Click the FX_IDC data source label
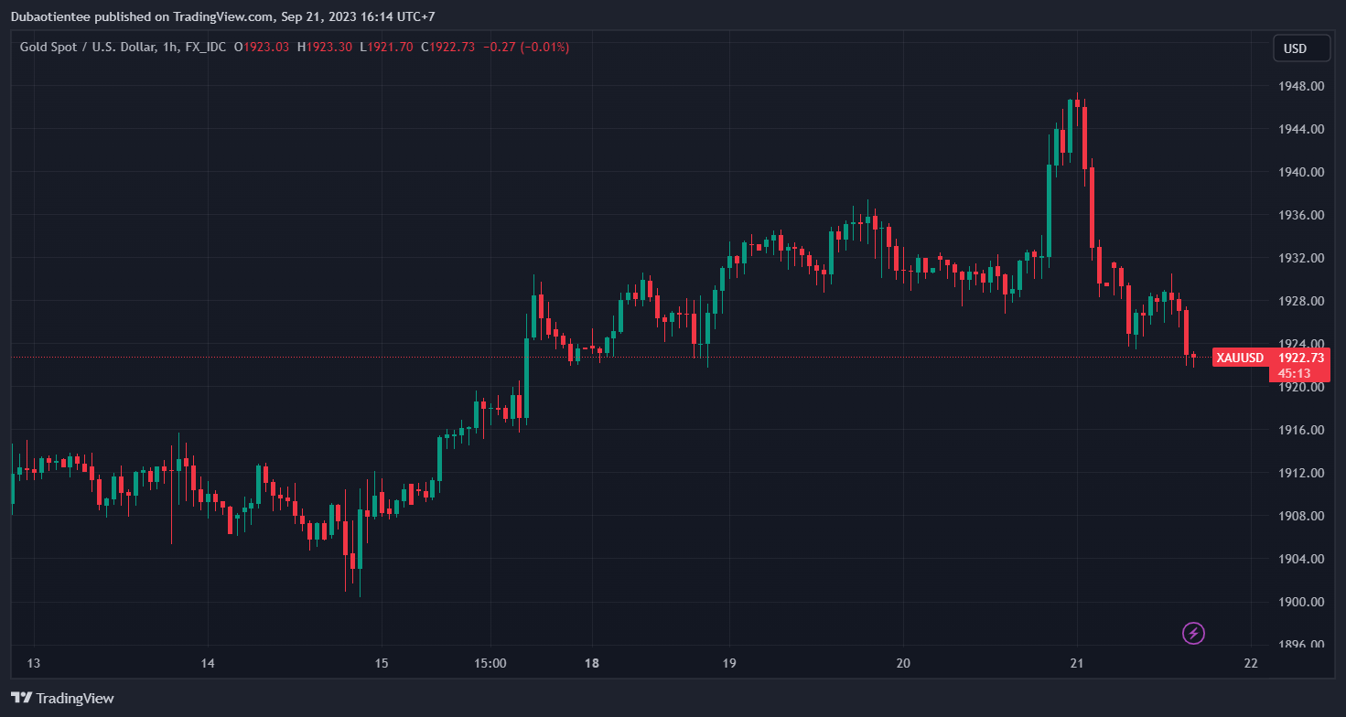 pos(203,47)
